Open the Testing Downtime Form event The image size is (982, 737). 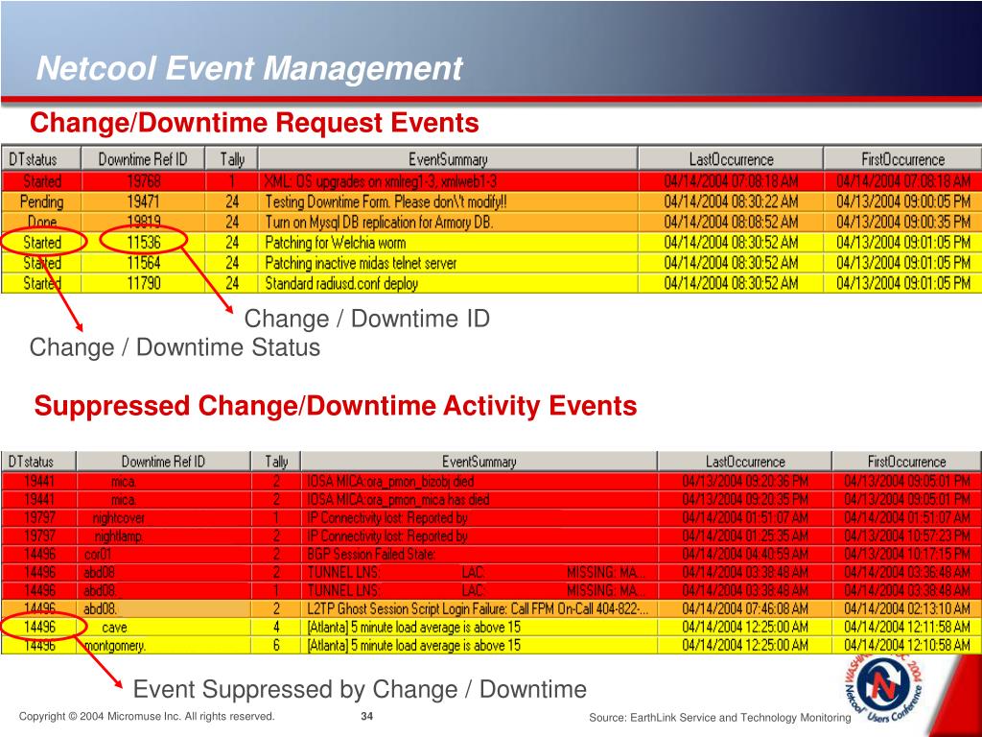pos(386,202)
